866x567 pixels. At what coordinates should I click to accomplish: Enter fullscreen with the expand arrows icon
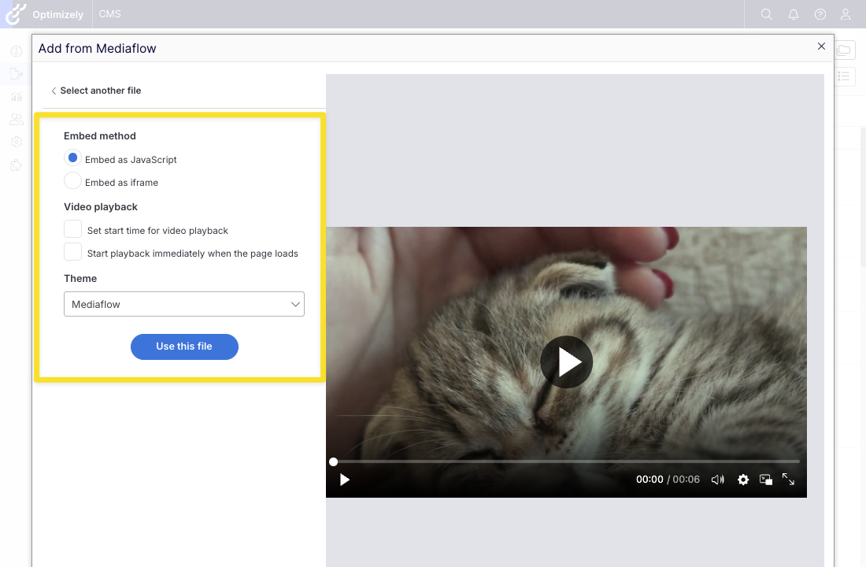click(788, 479)
